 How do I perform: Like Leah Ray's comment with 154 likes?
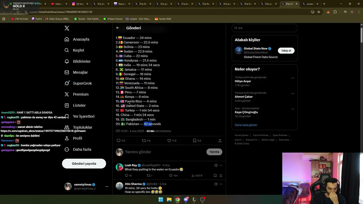tap(171, 176)
